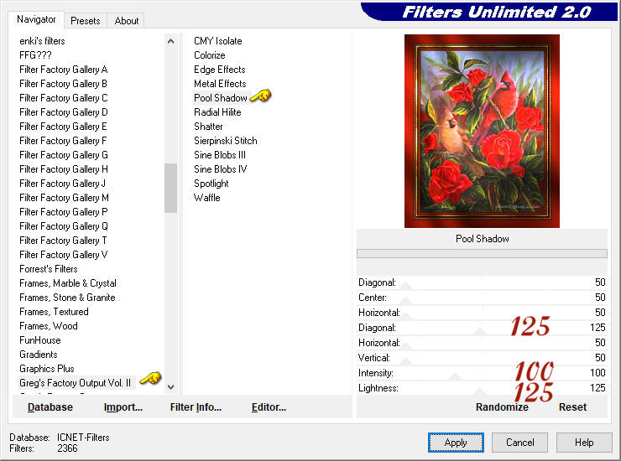Click the Pool Shadow preview image
The image size is (621, 461).
tap(482, 131)
